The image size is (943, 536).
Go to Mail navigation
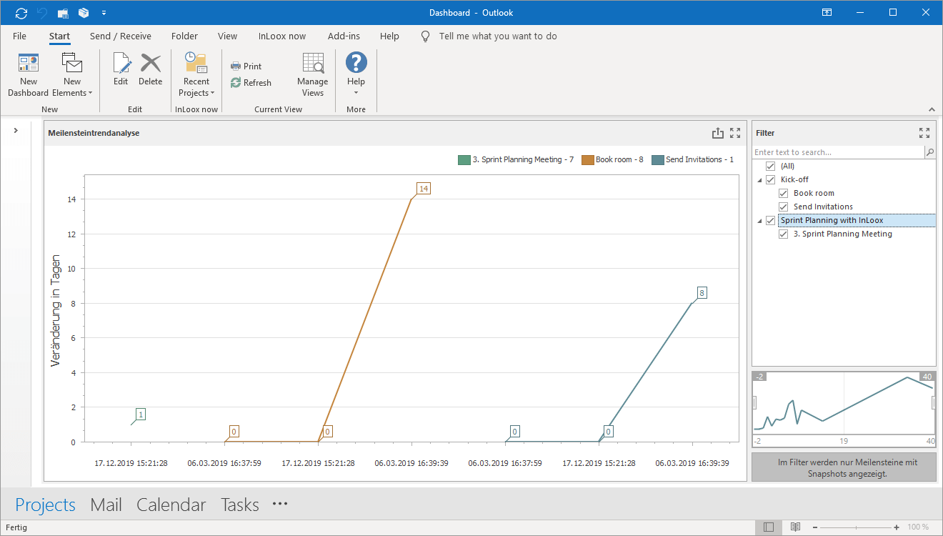click(106, 505)
